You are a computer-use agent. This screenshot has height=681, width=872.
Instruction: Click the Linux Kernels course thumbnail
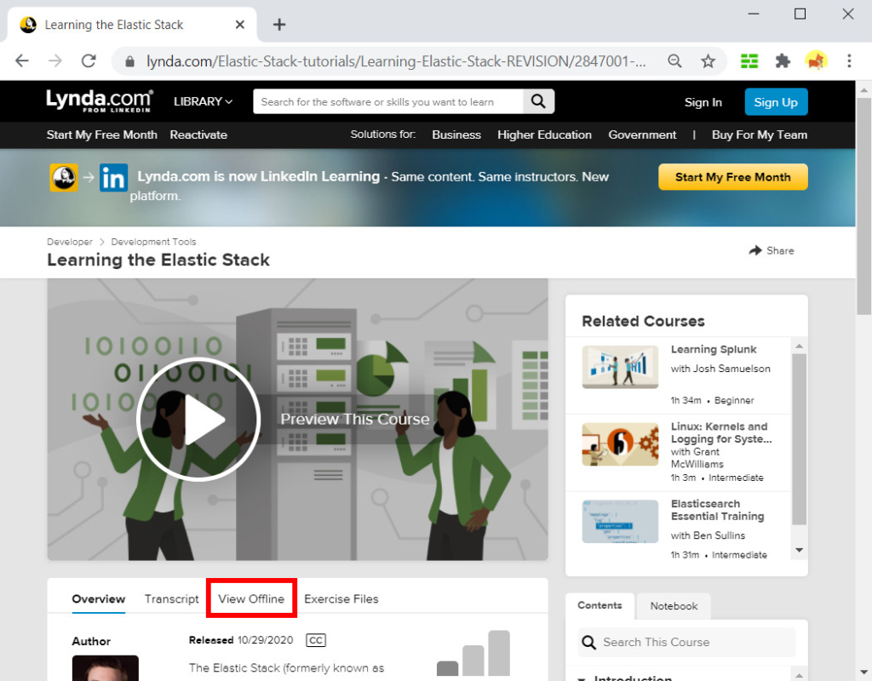620,444
